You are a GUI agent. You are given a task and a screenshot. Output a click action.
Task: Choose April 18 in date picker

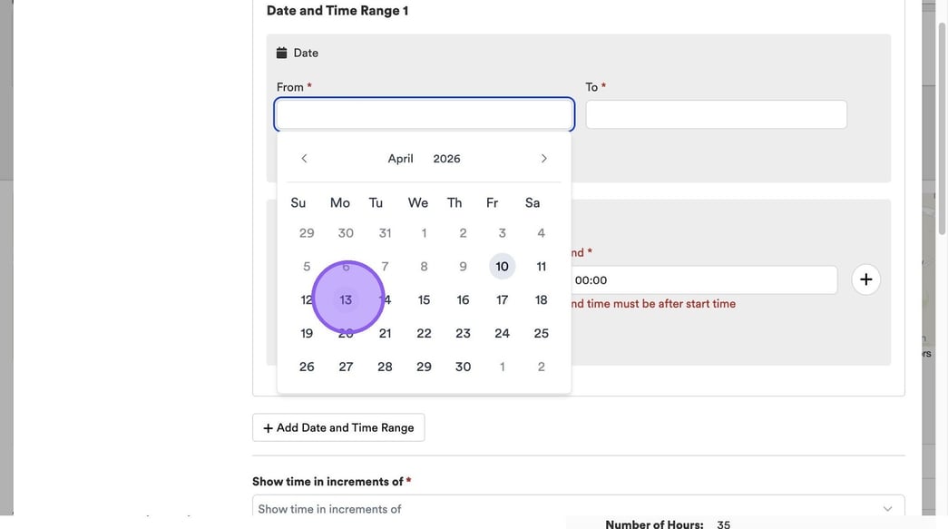pos(541,300)
